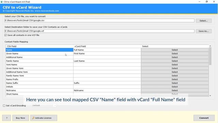This screenshot has height=123, width=218.
Task: Click Select button in Given Name Yomi row
Action: coord(175,68)
